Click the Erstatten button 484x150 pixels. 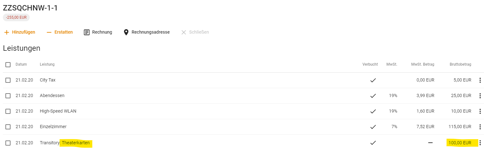pyautogui.click(x=60, y=32)
